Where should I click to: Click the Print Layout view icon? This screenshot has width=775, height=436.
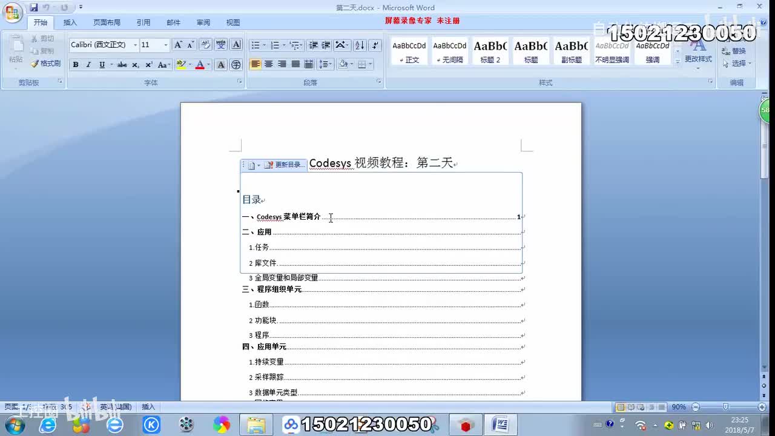tap(620, 407)
